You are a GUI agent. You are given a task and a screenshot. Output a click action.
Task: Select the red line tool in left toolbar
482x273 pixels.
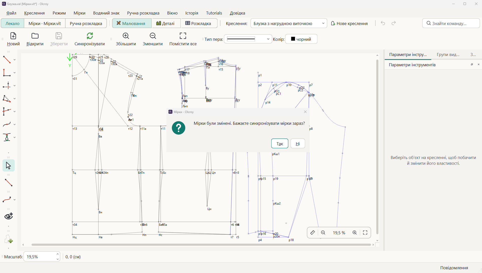pyautogui.click(x=7, y=59)
